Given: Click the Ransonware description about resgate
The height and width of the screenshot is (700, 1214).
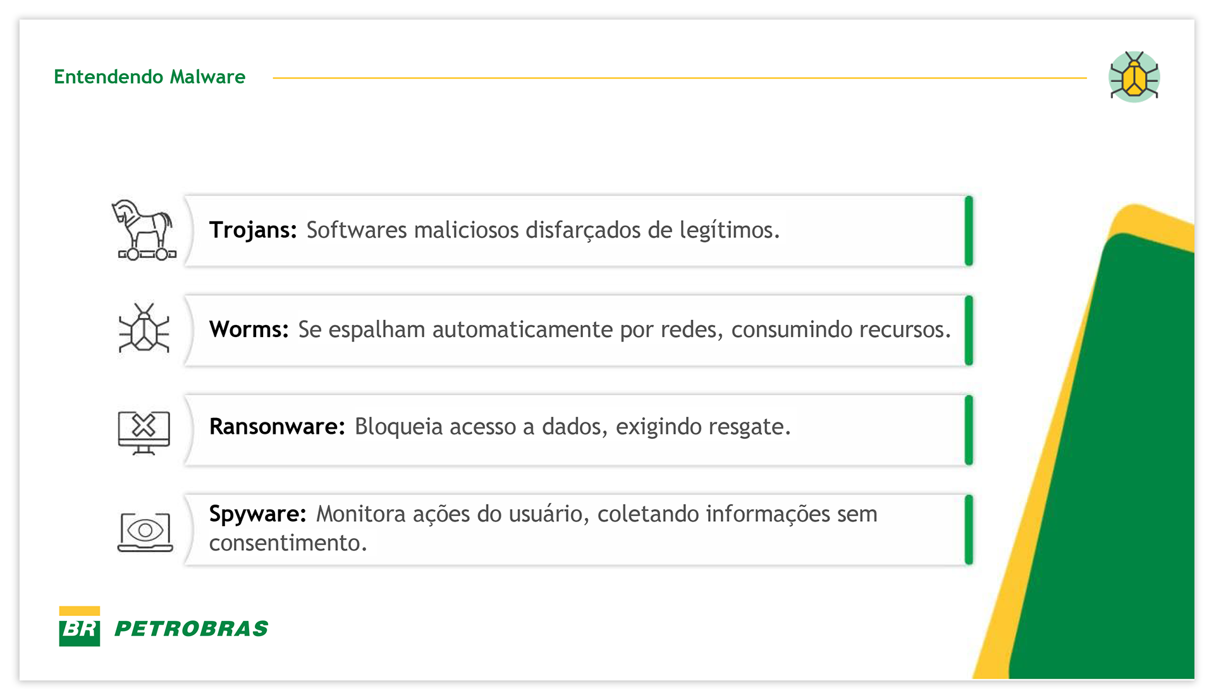Looking at the screenshot, I should click(572, 427).
